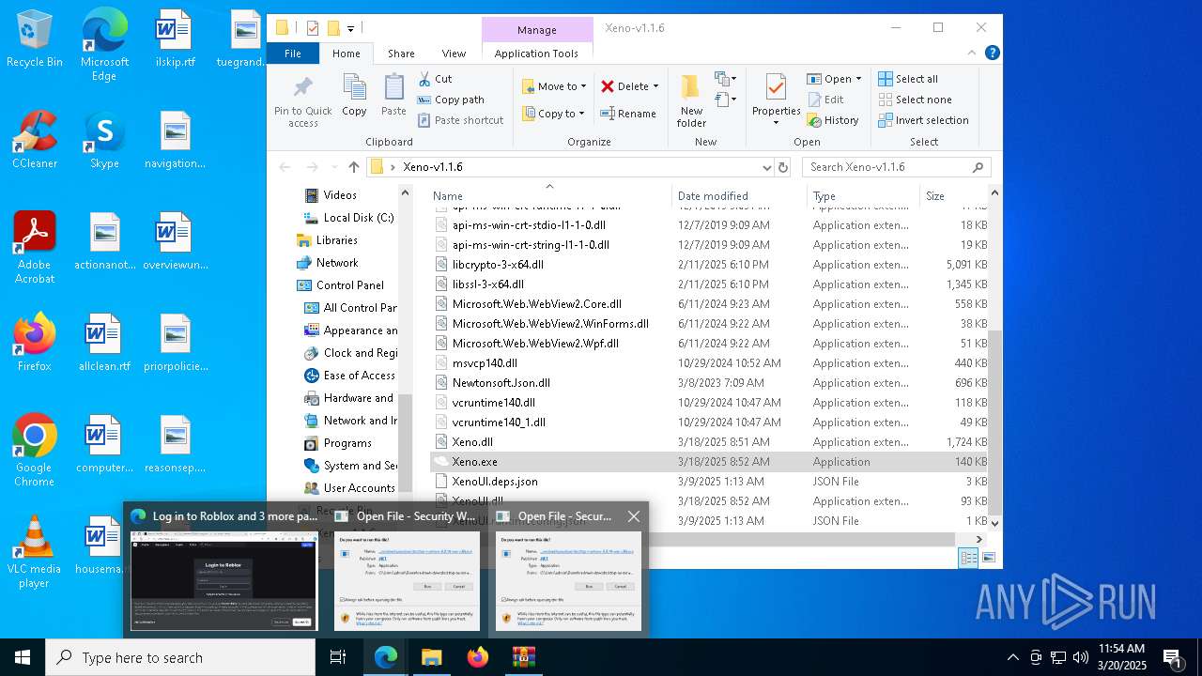Click the Up directory arrow

click(x=353, y=167)
